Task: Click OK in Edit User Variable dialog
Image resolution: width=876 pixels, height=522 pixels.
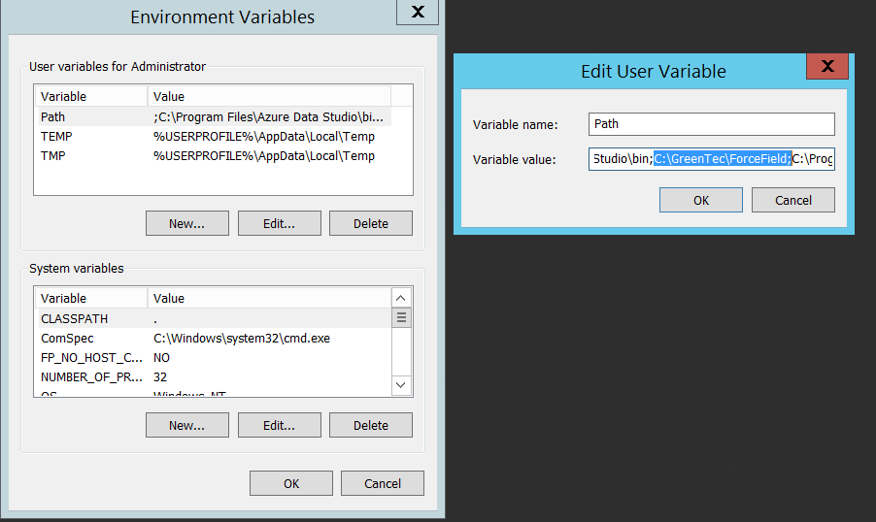Action: pos(700,200)
